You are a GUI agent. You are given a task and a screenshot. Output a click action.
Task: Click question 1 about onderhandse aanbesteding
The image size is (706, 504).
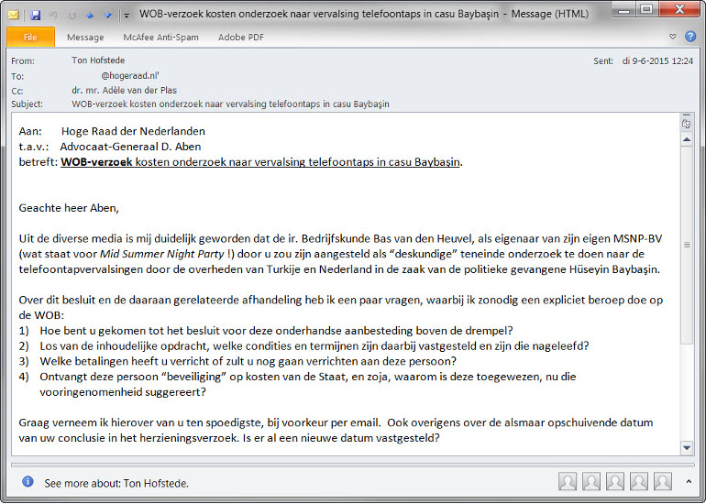click(276, 331)
